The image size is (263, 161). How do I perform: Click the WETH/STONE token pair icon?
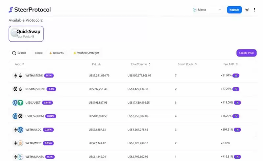[17, 75]
